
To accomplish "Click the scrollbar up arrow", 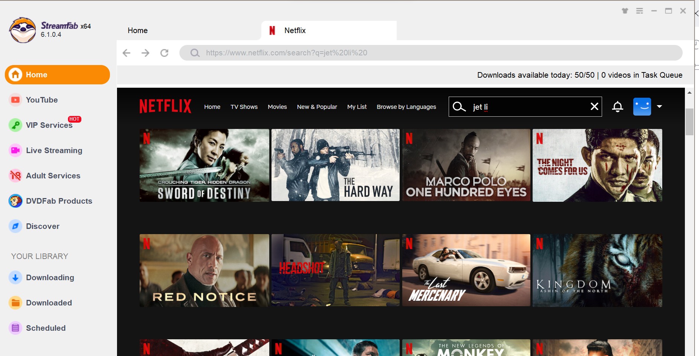I will pyautogui.click(x=689, y=93).
